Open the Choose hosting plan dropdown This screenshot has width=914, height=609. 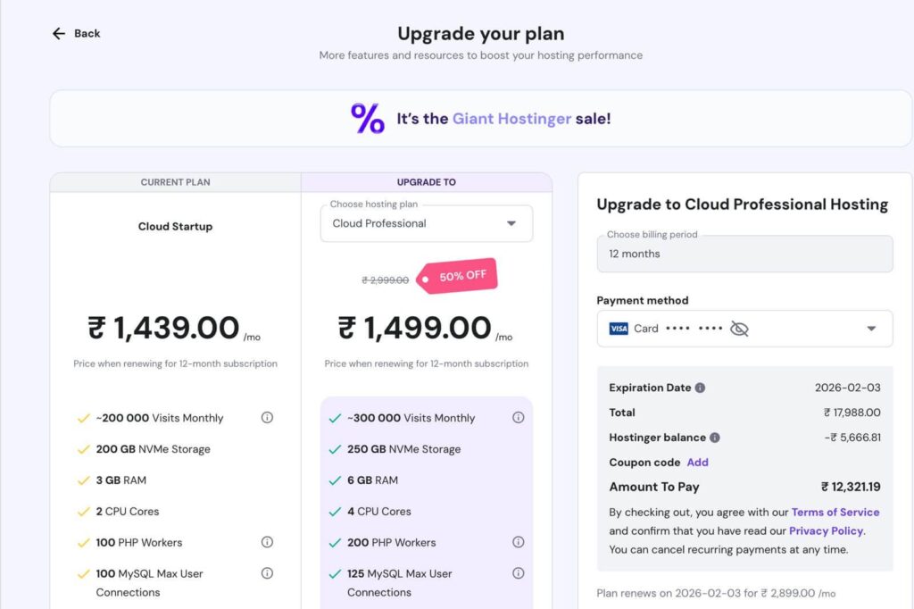click(426, 223)
